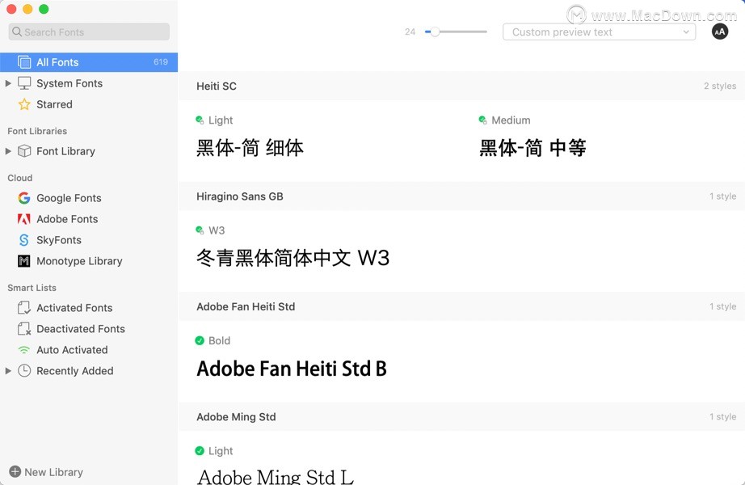Select the Hiragino Sans GB W3 preview
This screenshot has width=745, height=485.
tap(293, 258)
